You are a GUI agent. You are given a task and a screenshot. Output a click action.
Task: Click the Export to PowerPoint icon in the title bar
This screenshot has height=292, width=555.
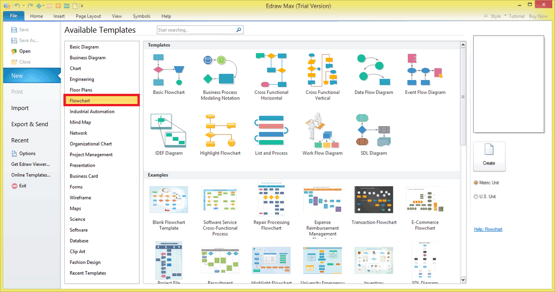click(58, 6)
